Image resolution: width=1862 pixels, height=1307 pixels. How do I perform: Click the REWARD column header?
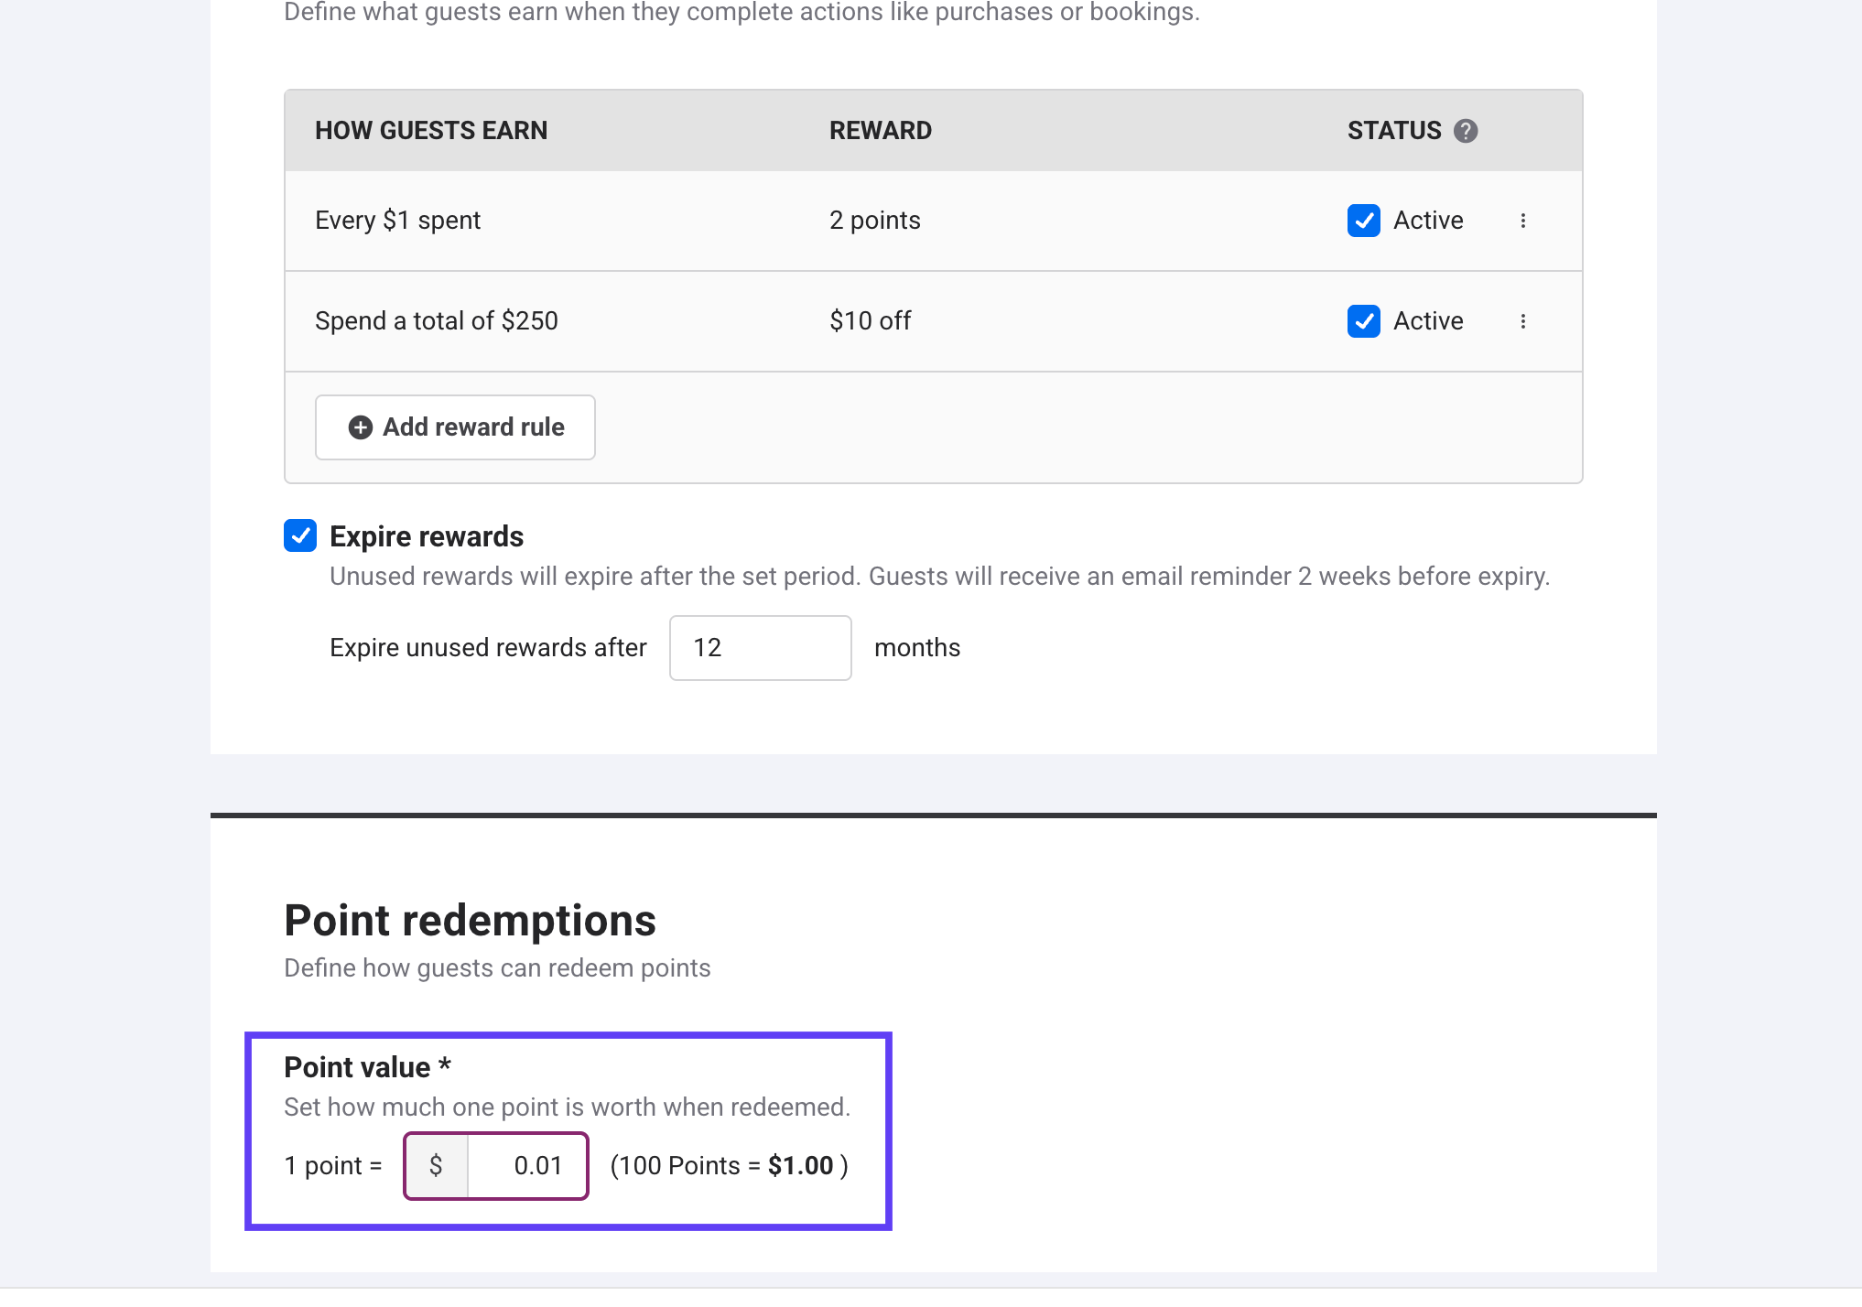click(x=880, y=131)
